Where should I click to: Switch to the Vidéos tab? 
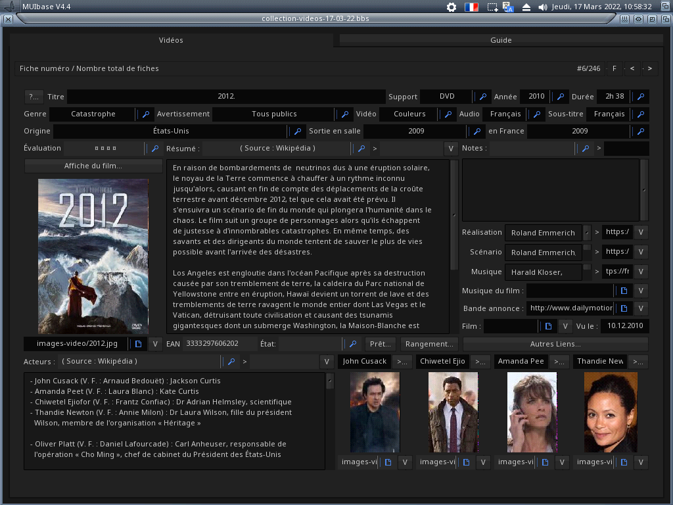click(171, 40)
